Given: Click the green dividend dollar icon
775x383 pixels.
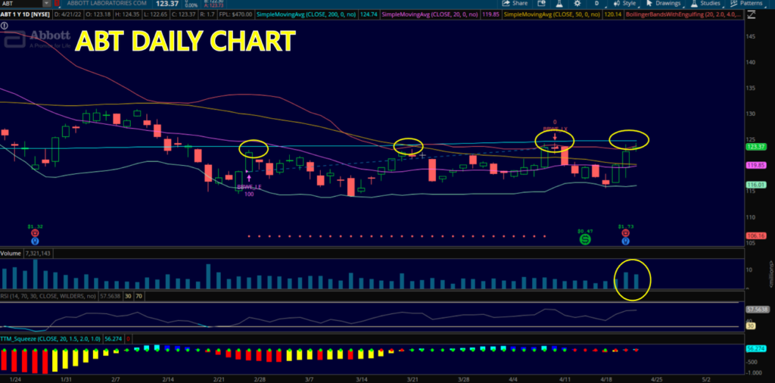Looking at the screenshot, I should point(585,239).
